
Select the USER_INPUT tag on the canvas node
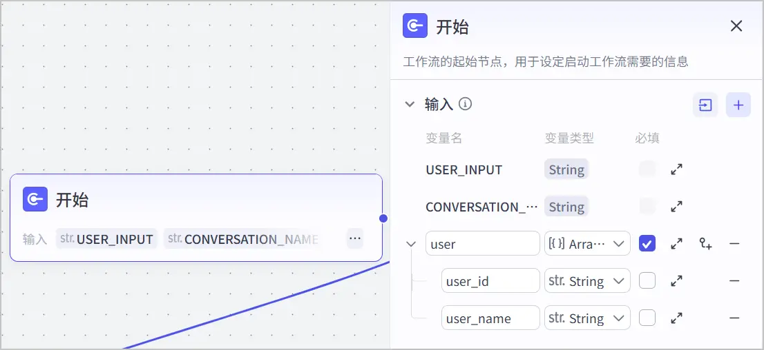[x=106, y=238]
